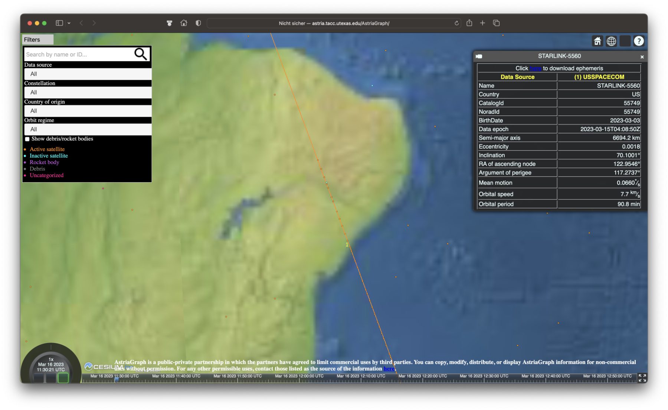668x410 pixels.
Task: Click the Safari sidebar toggle icon
Action: point(59,23)
